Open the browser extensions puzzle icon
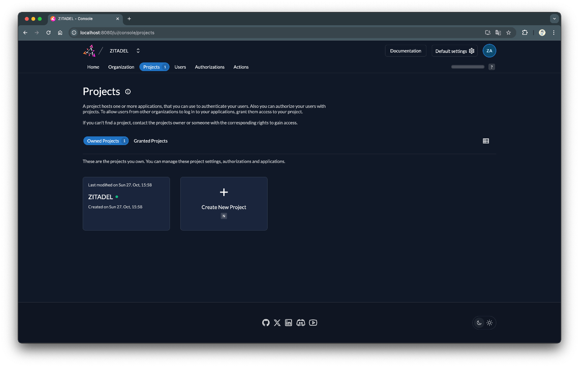Viewport: 579px width, 367px height. [x=525, y=33]
